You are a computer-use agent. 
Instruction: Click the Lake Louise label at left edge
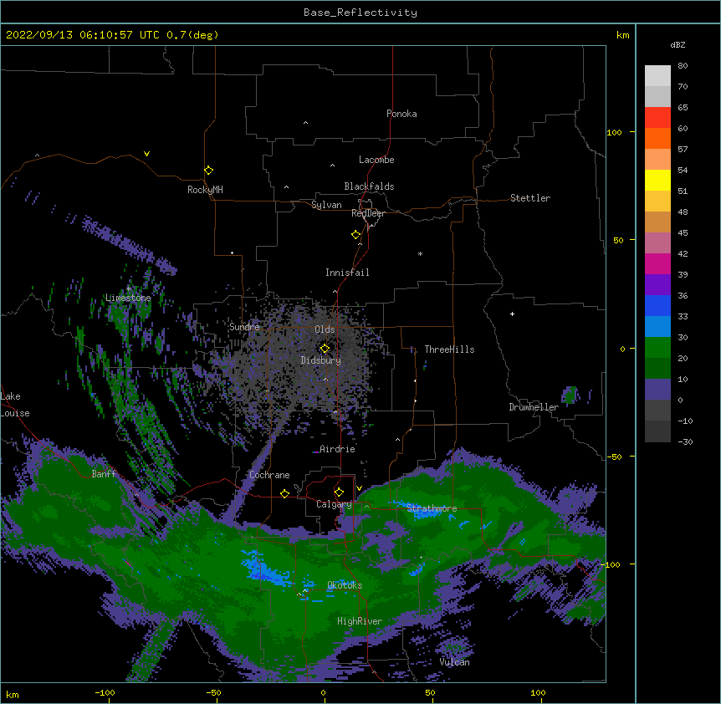(15, 405)
